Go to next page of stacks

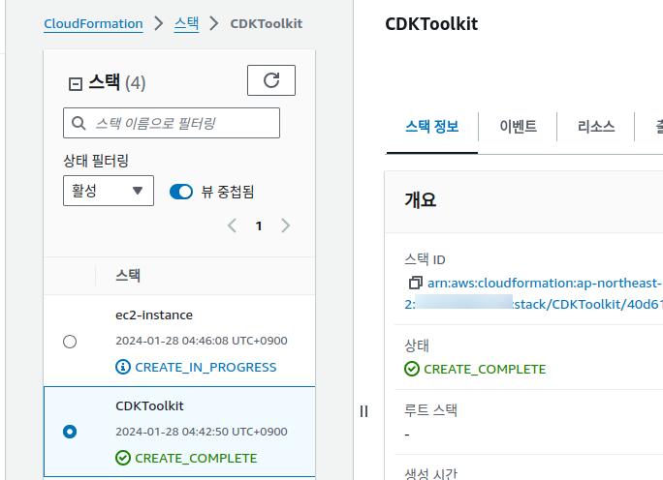286,225
